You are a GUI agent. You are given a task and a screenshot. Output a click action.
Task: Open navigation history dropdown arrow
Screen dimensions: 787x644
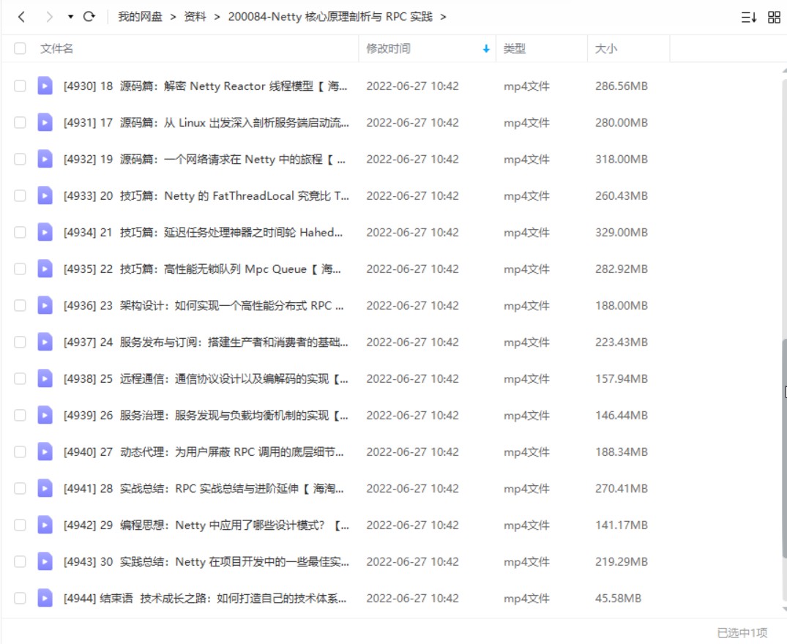click(70, 17)
